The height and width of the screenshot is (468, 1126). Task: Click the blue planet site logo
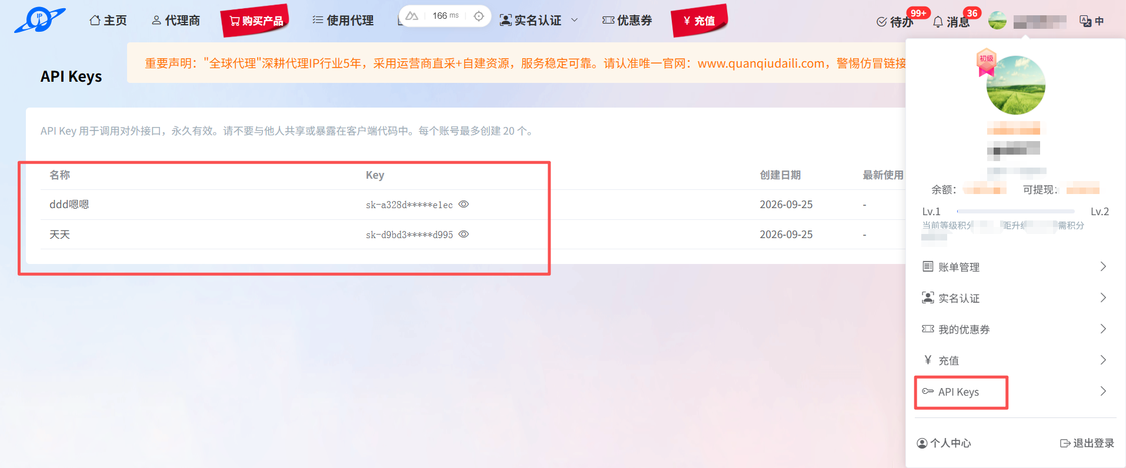(39, 20)
